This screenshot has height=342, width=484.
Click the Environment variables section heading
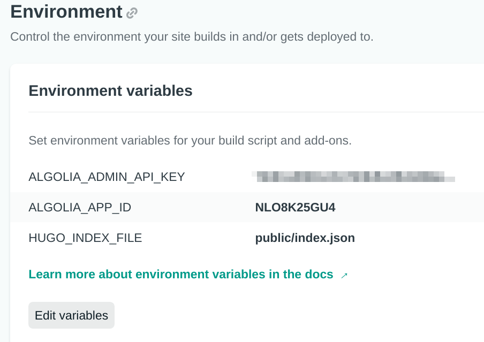click(x=110, y=91)
